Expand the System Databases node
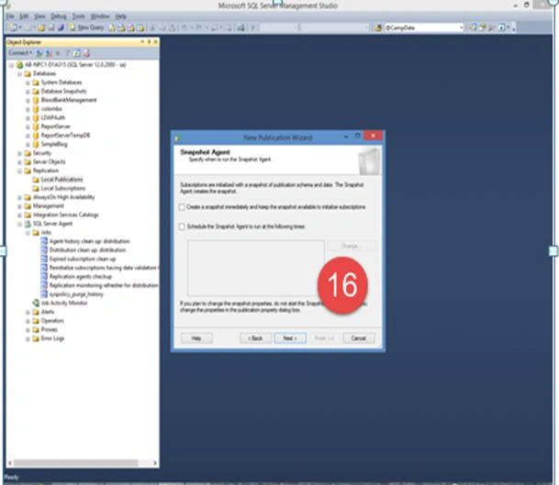This screenshot has height=485, width=559. pyautogui.click(x=28, y=83)
